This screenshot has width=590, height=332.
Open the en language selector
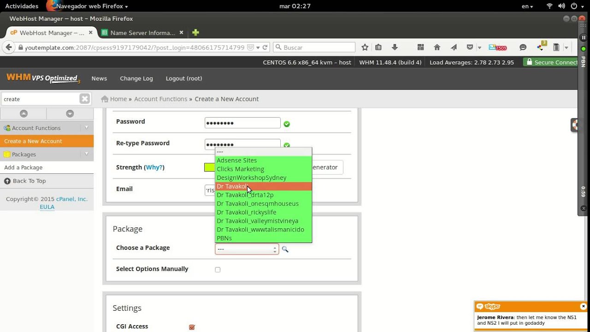pyautogui.click(x=527, y=6)
